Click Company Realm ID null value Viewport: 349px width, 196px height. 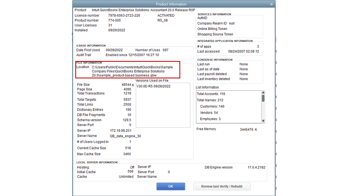pyautogui.click(x=232, y=23)
